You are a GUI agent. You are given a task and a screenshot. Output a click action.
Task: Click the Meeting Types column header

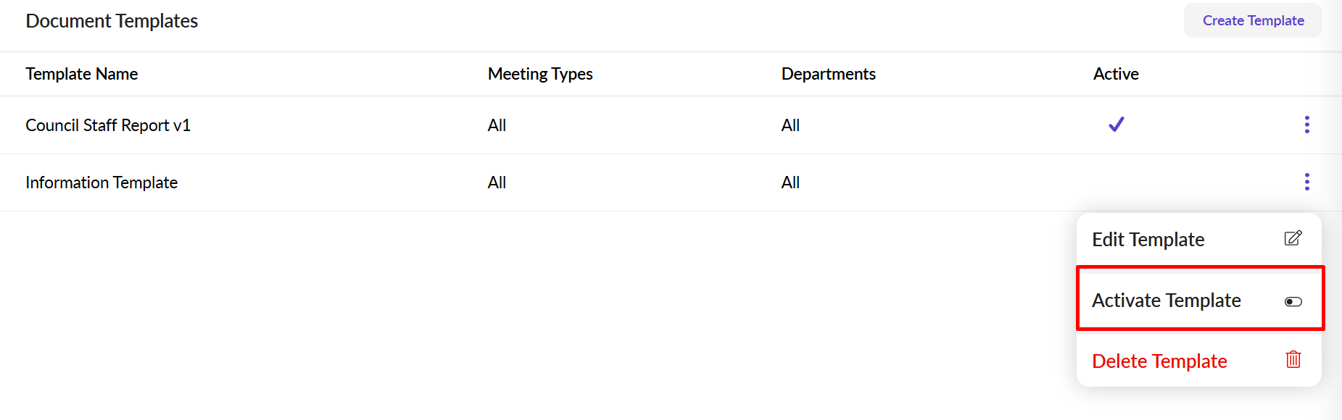[540, 74]
